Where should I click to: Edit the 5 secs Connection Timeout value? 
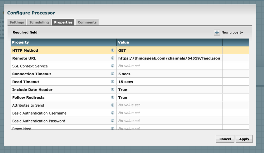pyautogui.click(x=170, y=74)
